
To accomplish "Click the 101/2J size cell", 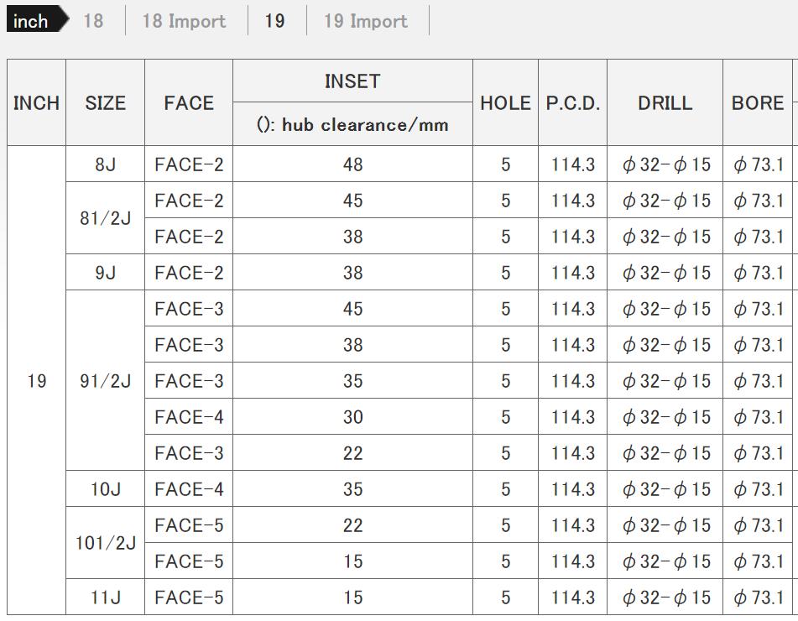I will tap(105, 543).
